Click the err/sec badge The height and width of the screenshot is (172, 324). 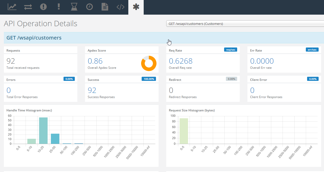click(312, 50)
